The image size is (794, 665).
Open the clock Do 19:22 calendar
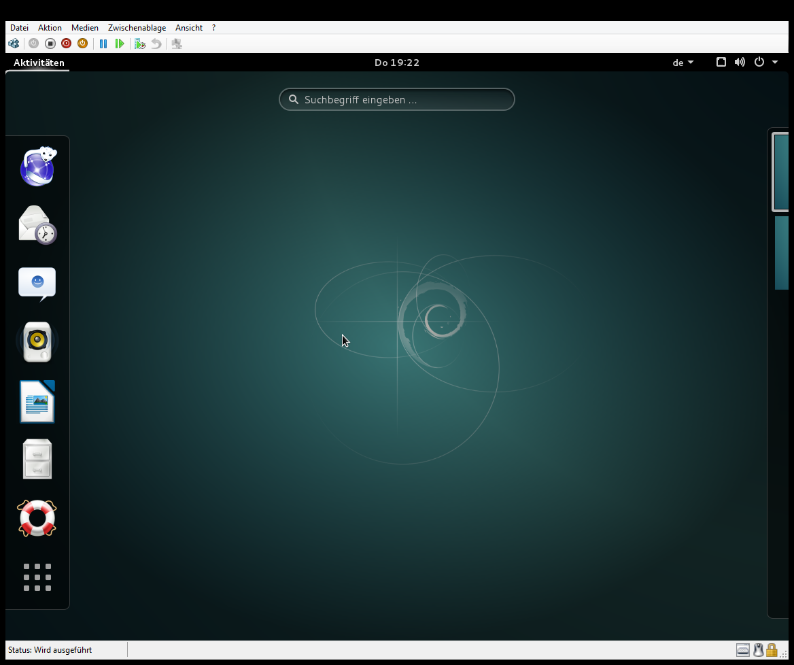coord(397,63)
